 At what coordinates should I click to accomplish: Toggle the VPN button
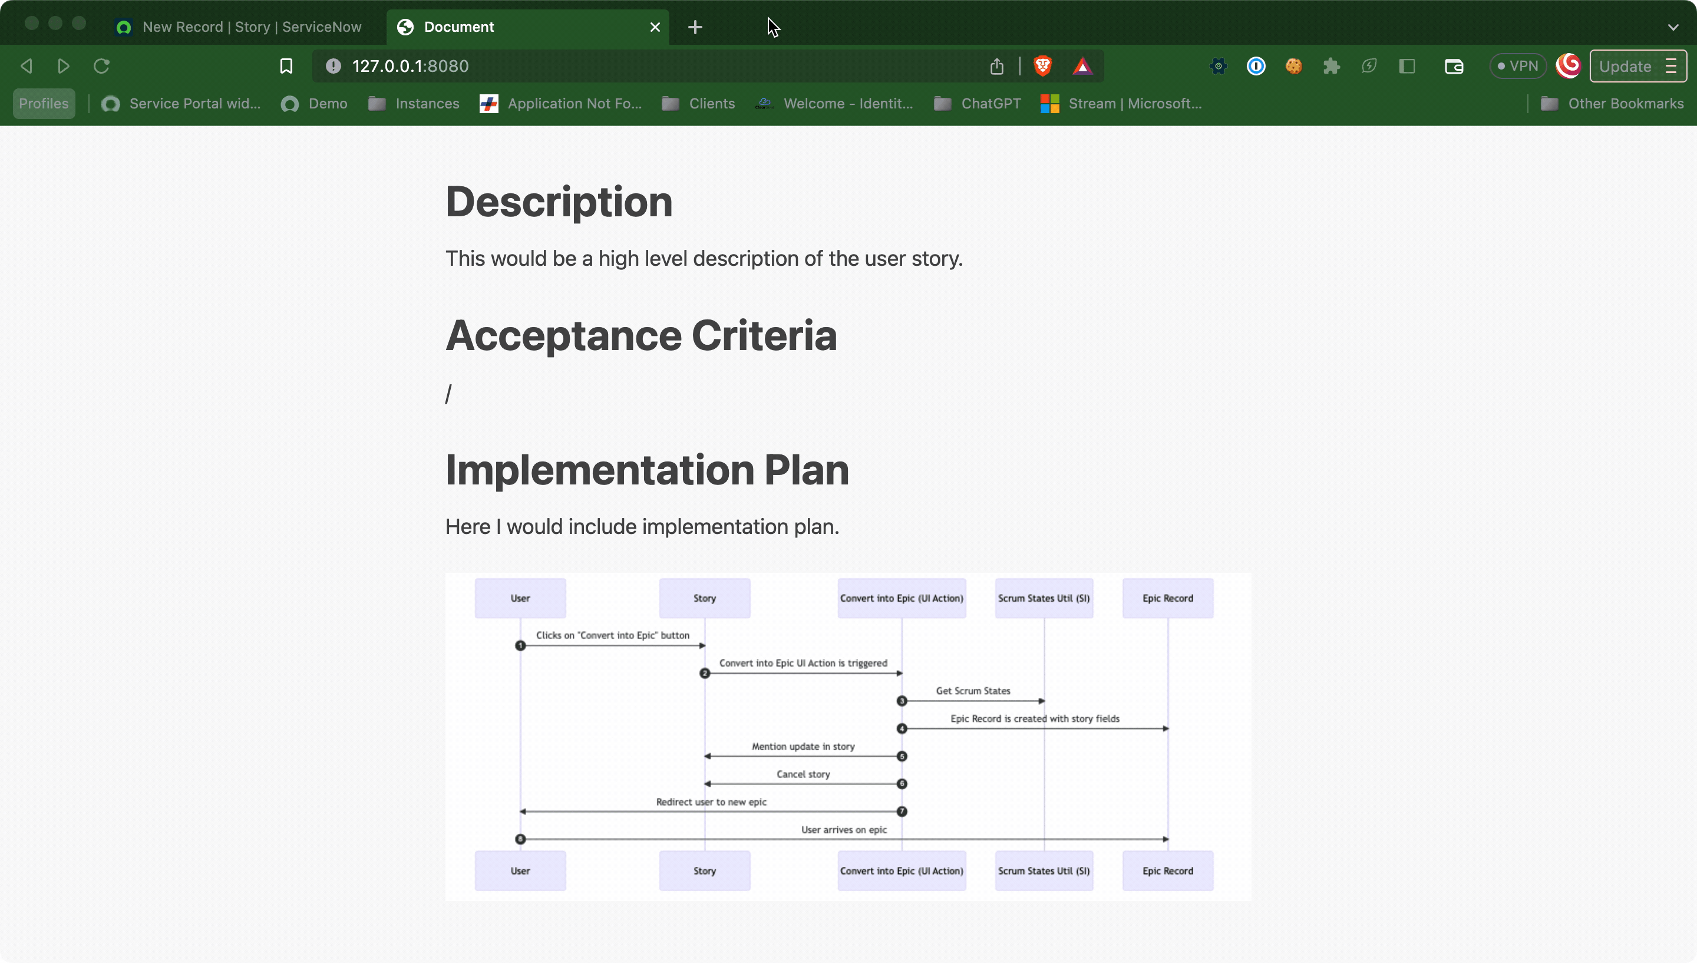(x=1517, y=66)
